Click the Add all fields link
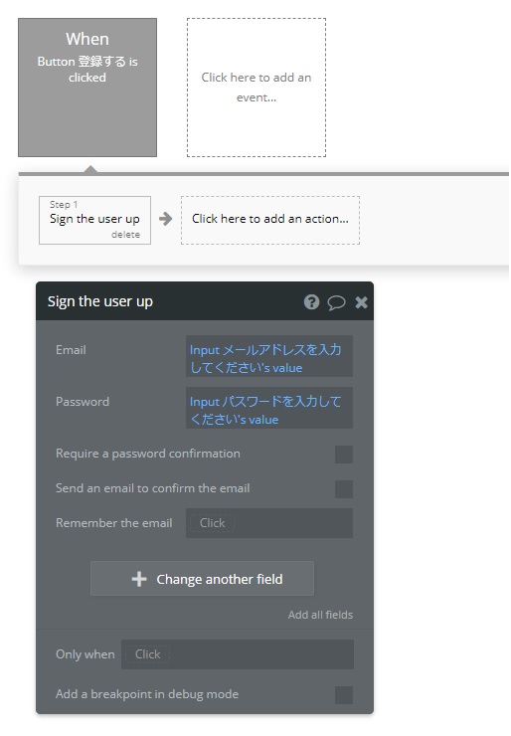 coord(320,615)
